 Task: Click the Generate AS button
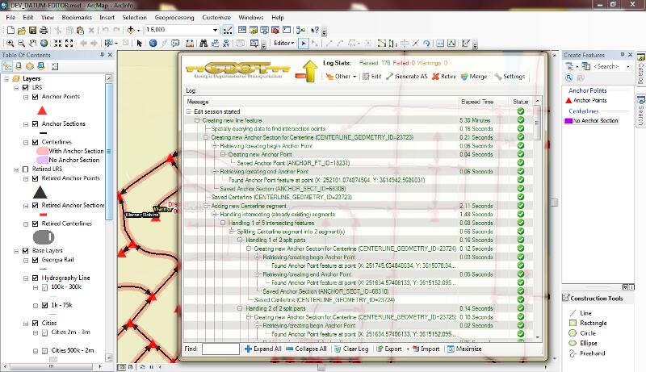pyautogui.click(x=407, y=77)
